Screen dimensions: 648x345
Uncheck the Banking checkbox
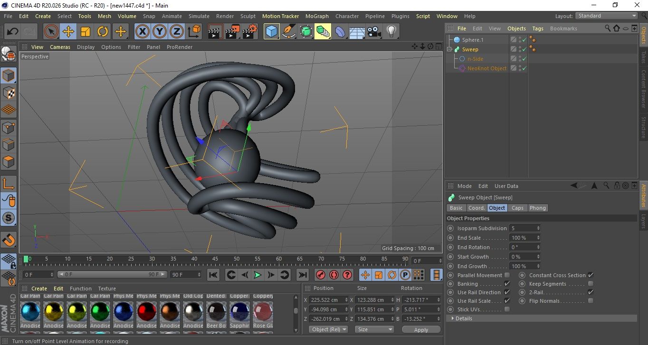click(x=507, y=284)
